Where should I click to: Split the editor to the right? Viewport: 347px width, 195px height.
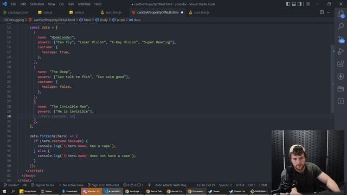(x=322, y=12)
